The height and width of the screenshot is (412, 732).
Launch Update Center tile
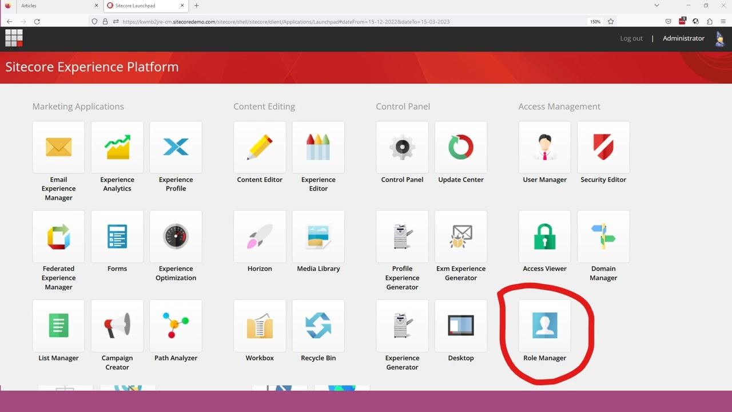pos(461,147)
